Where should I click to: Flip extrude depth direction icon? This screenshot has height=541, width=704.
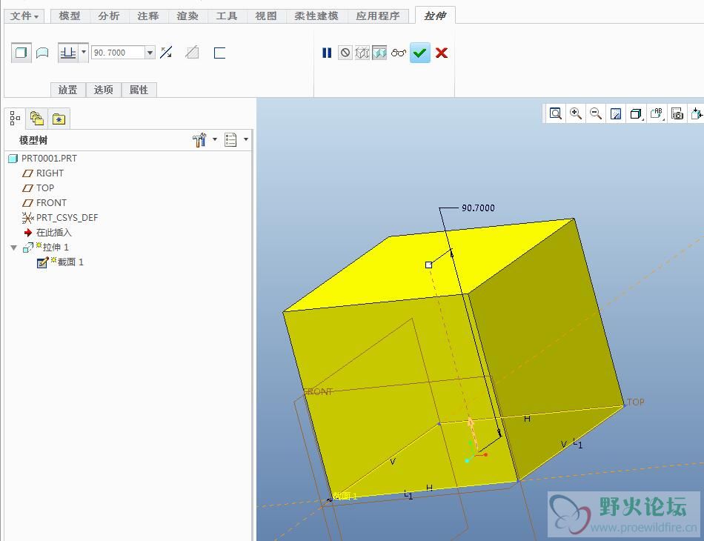tap(166, 53)
